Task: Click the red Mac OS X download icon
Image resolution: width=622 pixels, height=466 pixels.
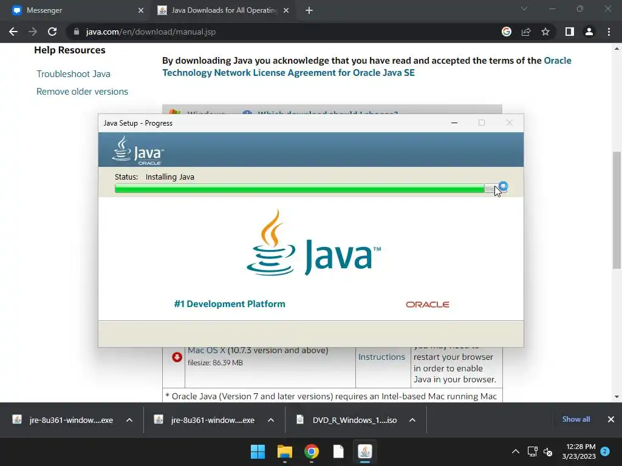Action: pyautogui.click(x=177, y=357)
